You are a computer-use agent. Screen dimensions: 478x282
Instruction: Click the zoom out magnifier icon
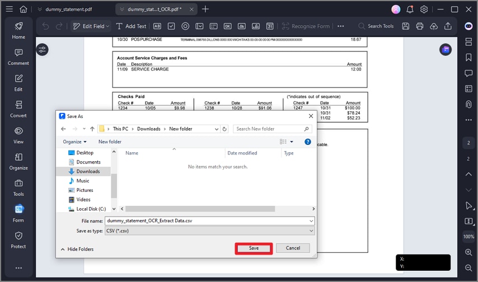tap(468, 267)
